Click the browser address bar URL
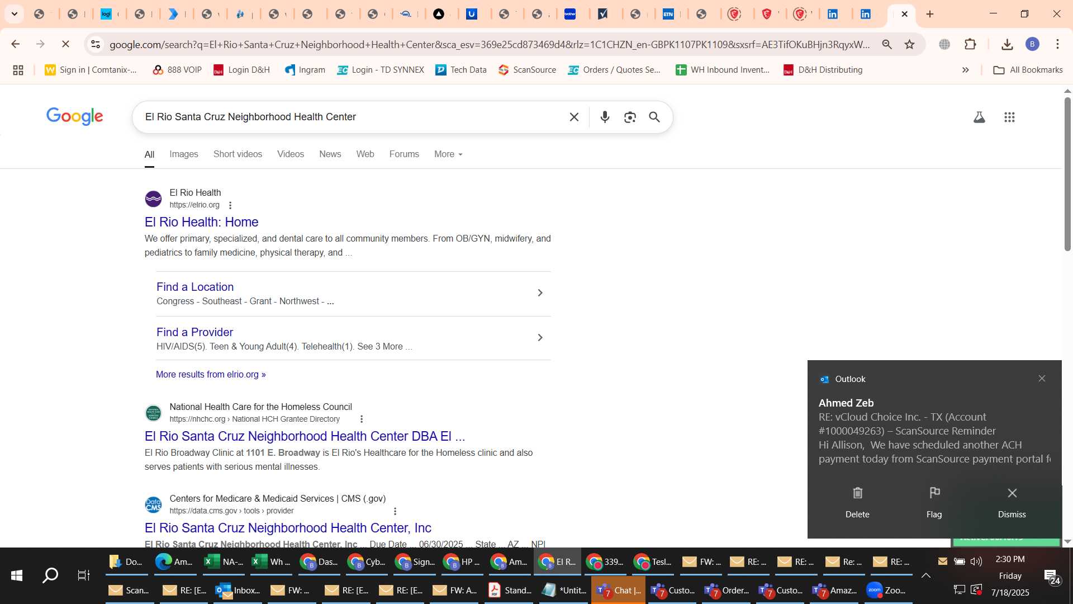1073x604 pixels. coord(490,44)
